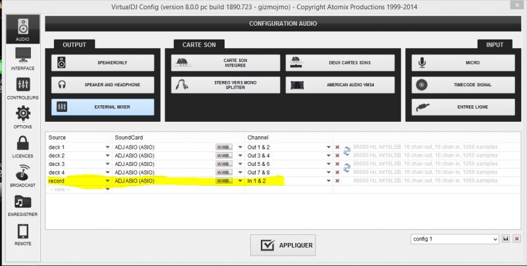Choose the Timecode Signal input
The width and height of the screenshot is (527, 266).
(x=459, y=85)
